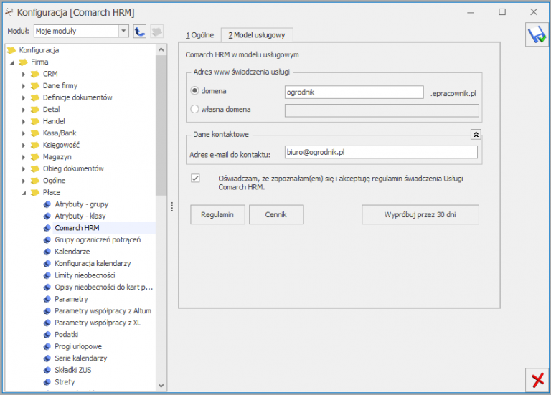Click the Podatki item icon in tree
The width and height of the screenshot is (551, 395).
[47, 335]
